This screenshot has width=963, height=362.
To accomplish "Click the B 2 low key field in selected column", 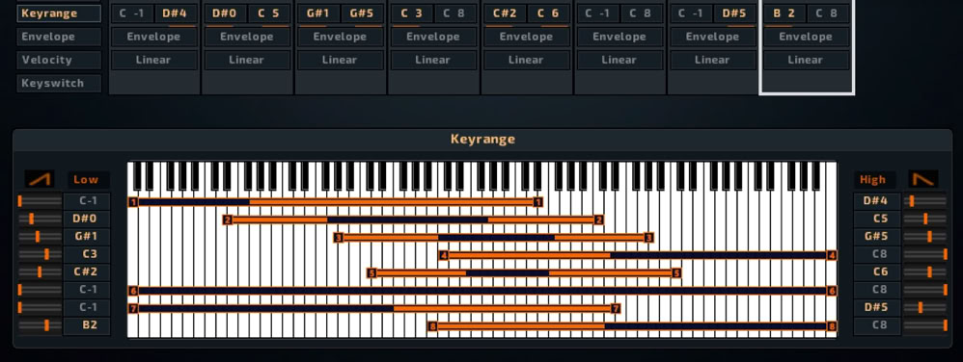I will [784, 13].
